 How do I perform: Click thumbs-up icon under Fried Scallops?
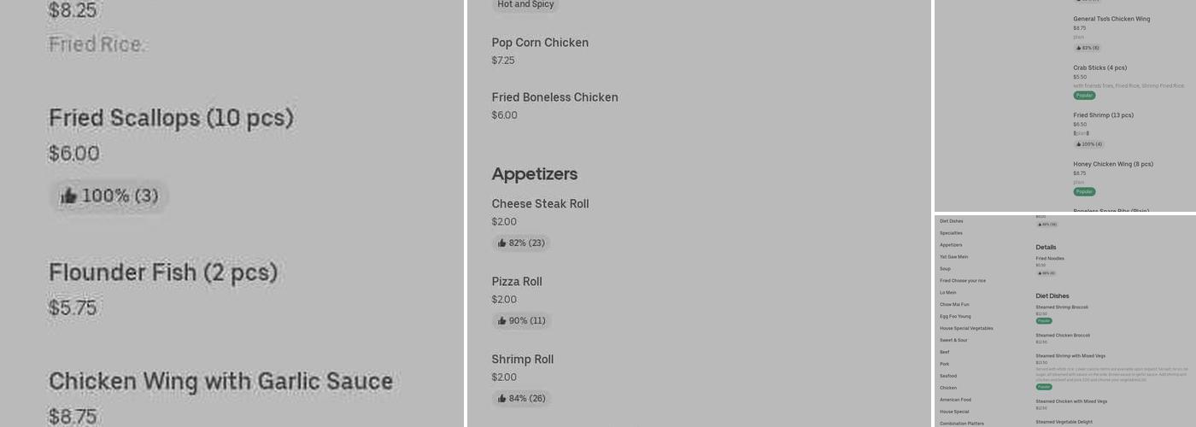(x=68, y=196)
